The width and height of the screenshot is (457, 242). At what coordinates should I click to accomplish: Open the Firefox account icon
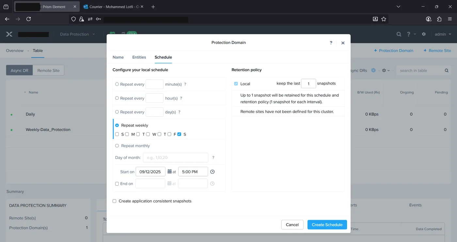click(x=429, y=19)
